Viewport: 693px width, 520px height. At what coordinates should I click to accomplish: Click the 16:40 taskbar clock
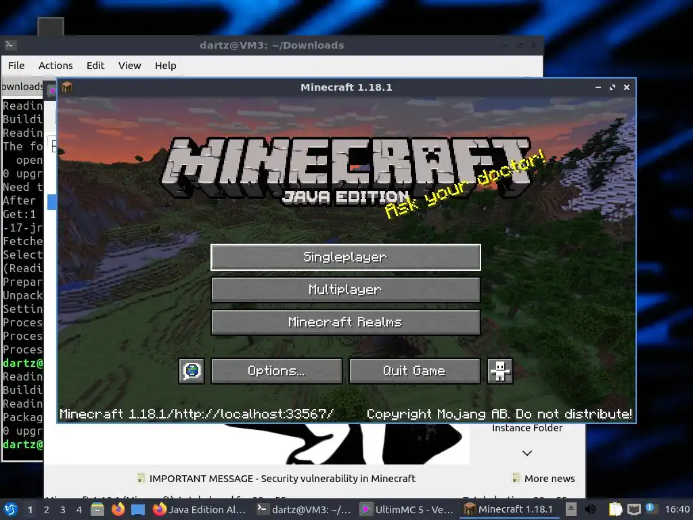(x=677, y=509)
